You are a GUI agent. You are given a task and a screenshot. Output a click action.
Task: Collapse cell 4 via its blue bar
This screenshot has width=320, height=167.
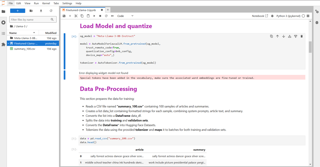(x=65, y=51)
